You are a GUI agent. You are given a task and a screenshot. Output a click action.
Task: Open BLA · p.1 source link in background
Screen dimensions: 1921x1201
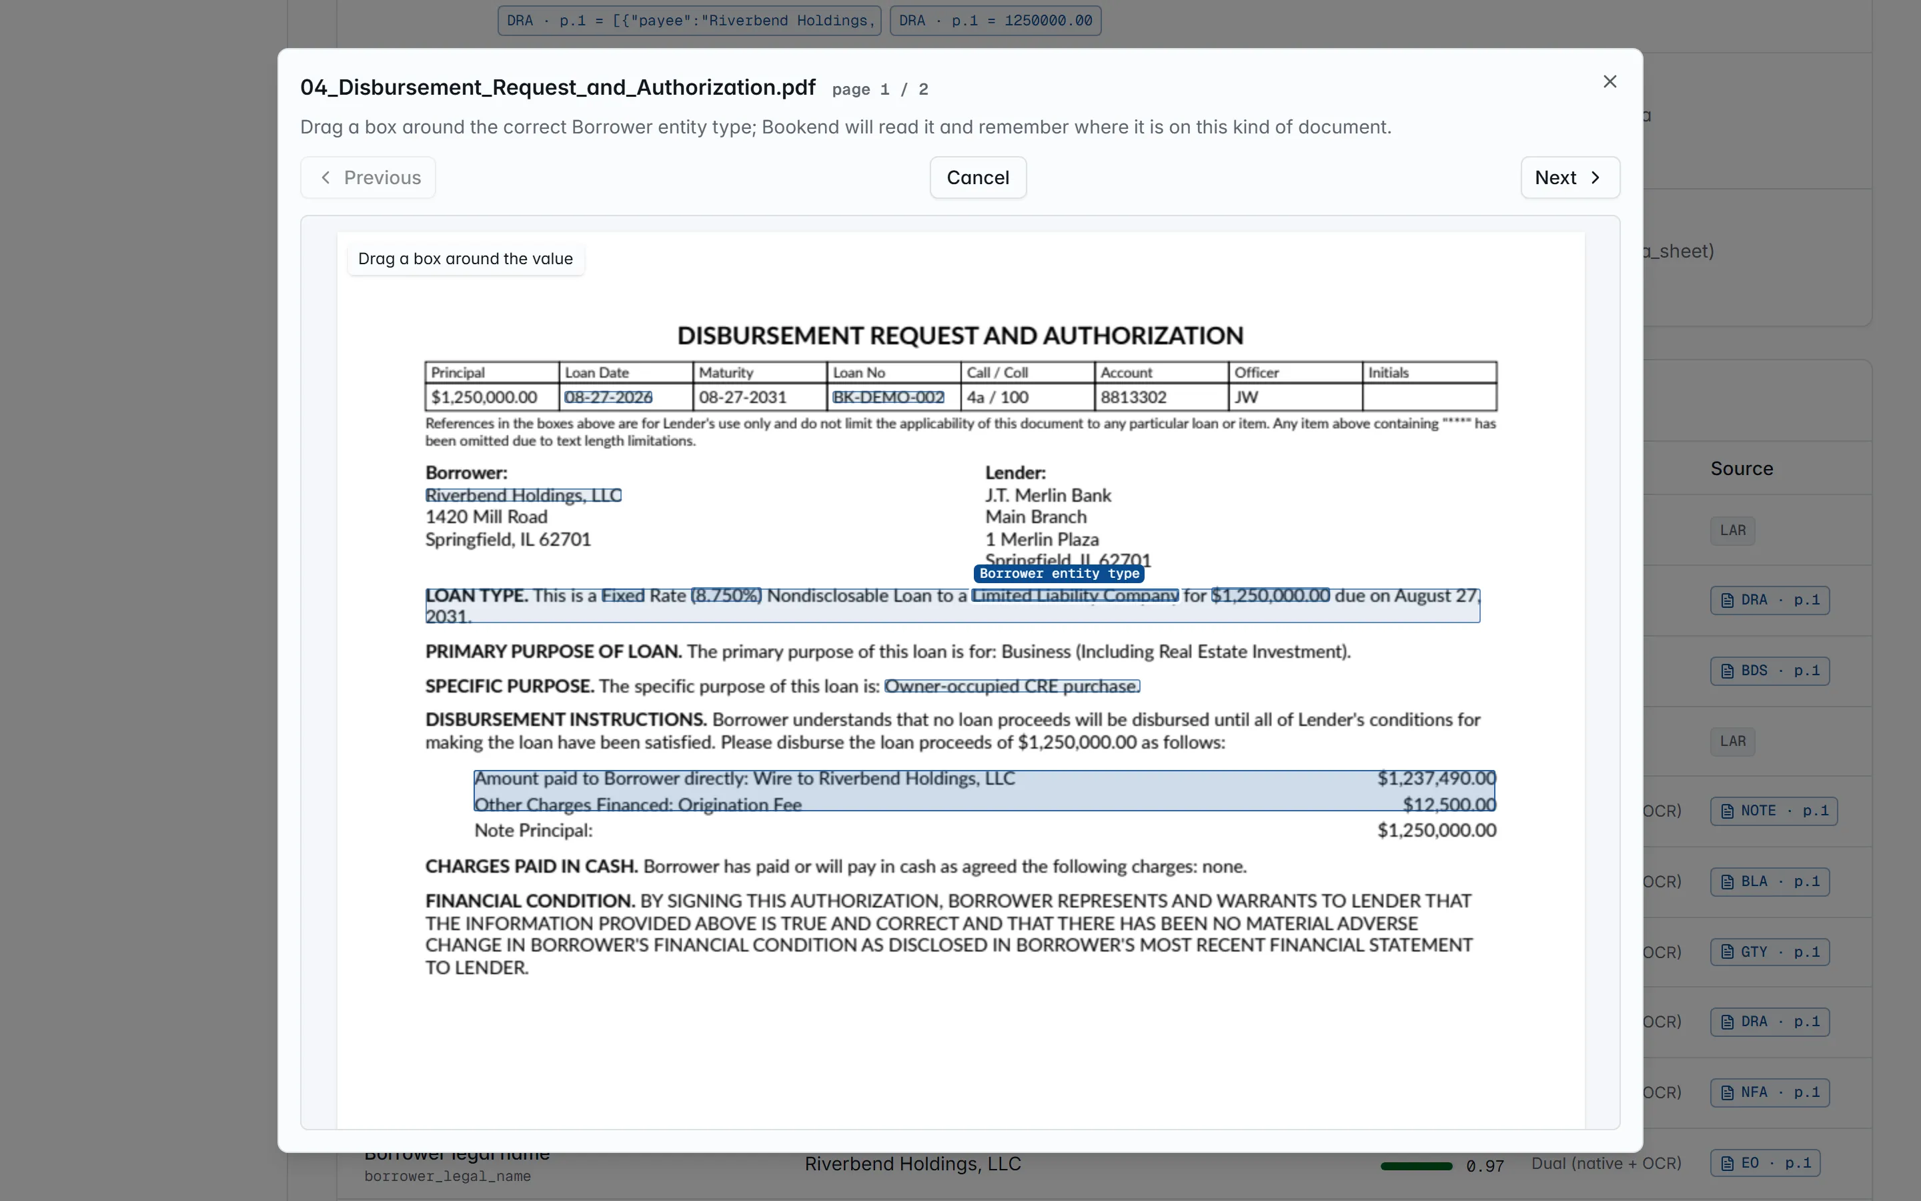coord(1770,881)
